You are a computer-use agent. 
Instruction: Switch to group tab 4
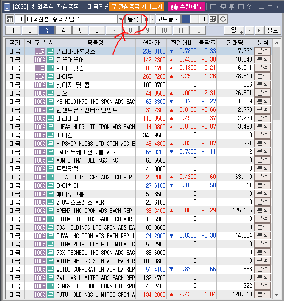click(63, 30)
